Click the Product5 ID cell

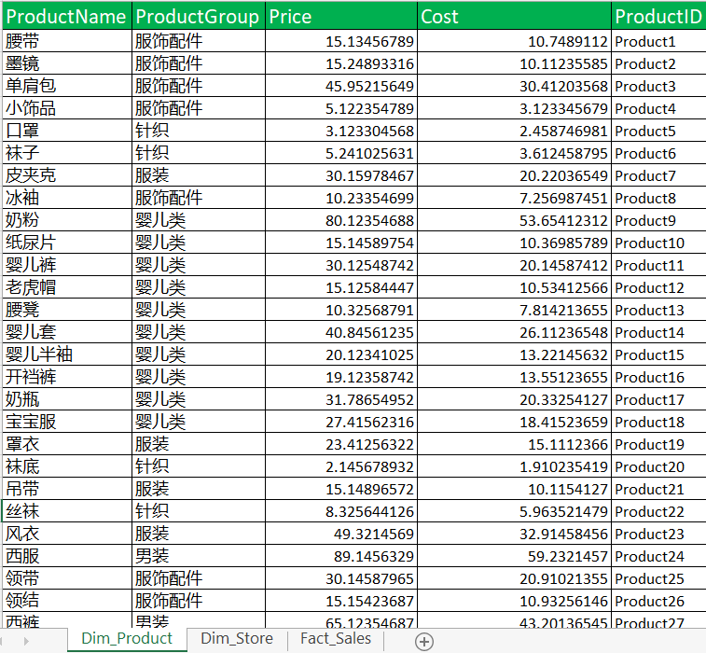(x=658, y=131)
